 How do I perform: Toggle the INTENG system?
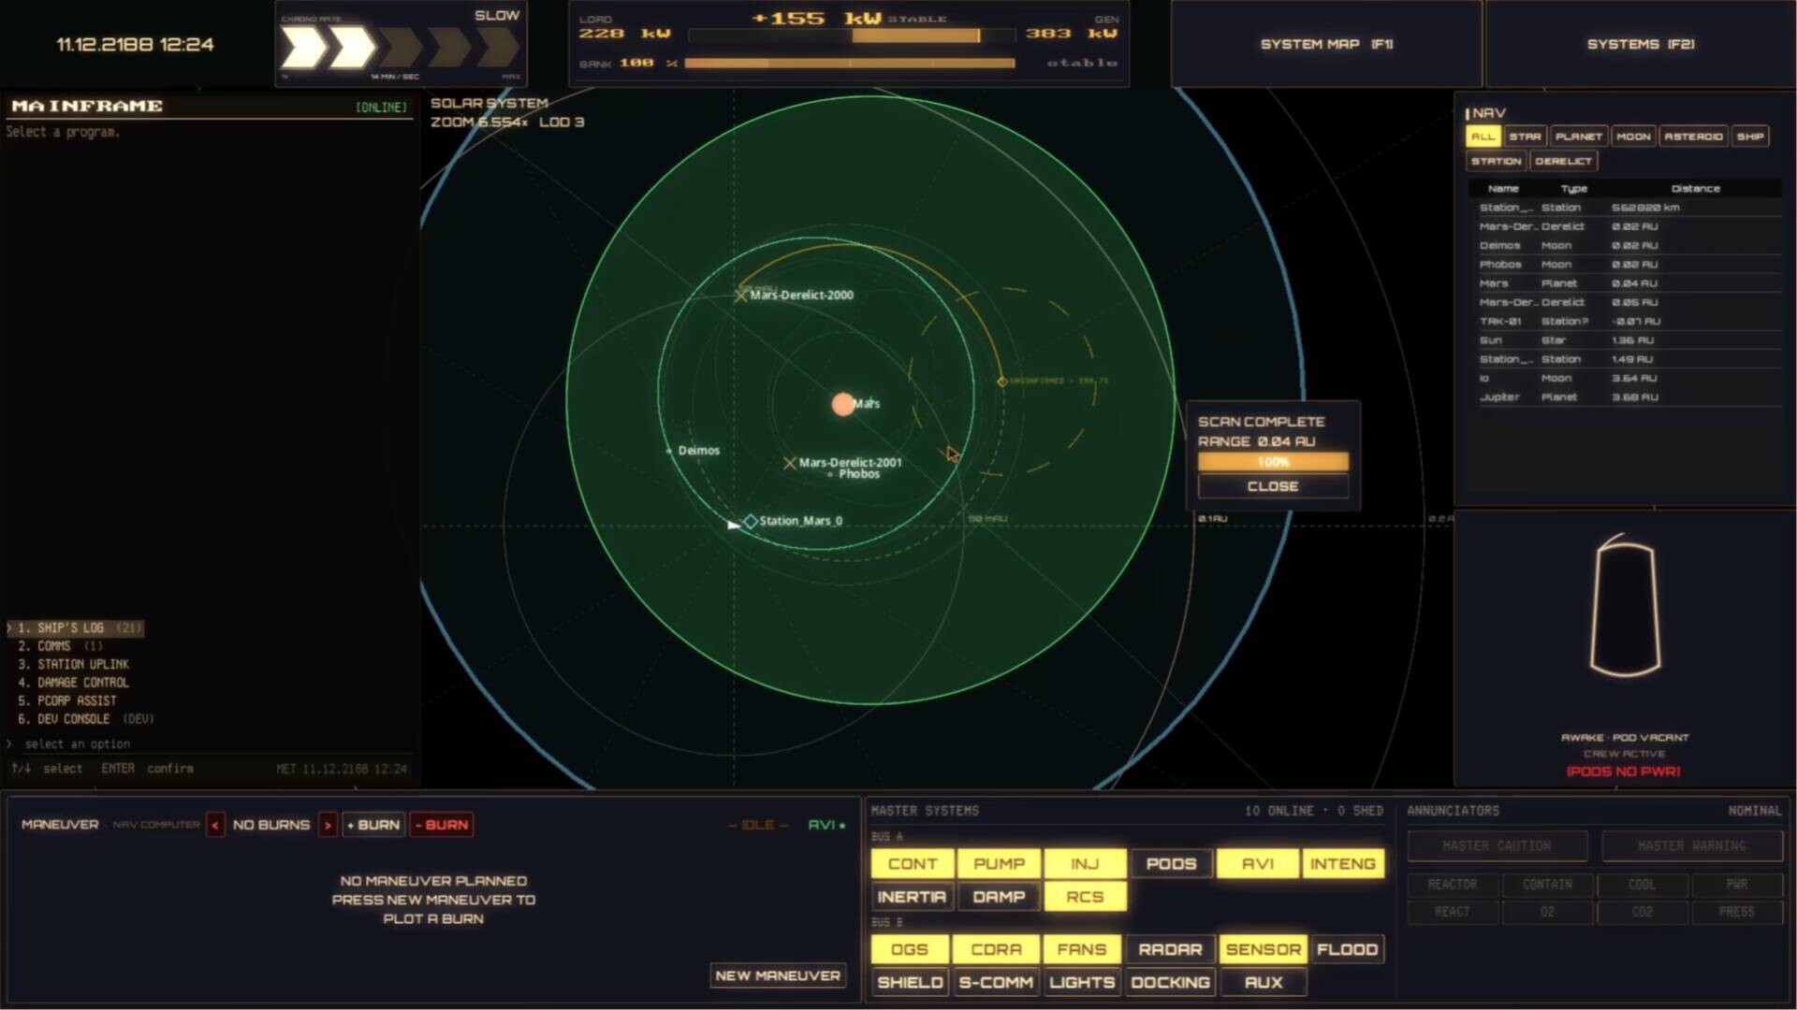coord(1343,864)
